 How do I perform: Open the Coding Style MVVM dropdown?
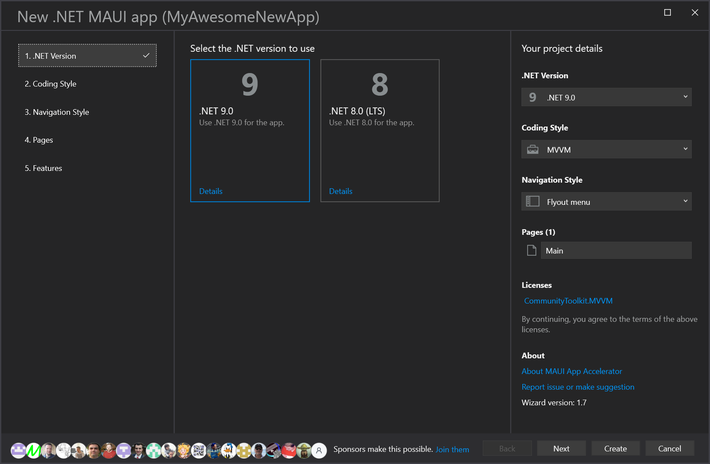pyautogui.click(x=606, y=150)
